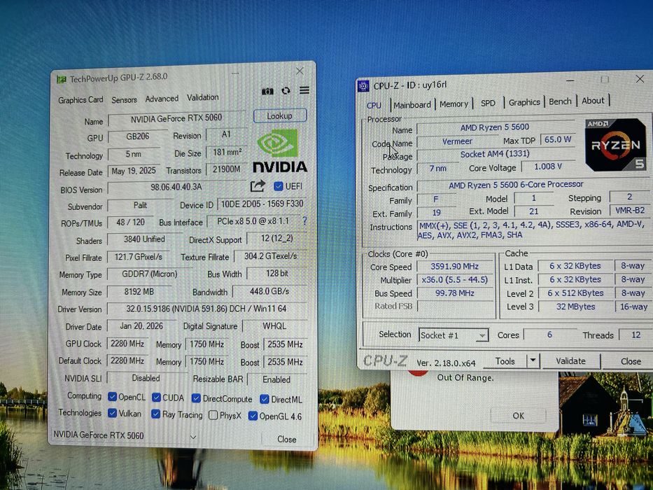Toggle the DirectML checkbox

tap(265, 399)
